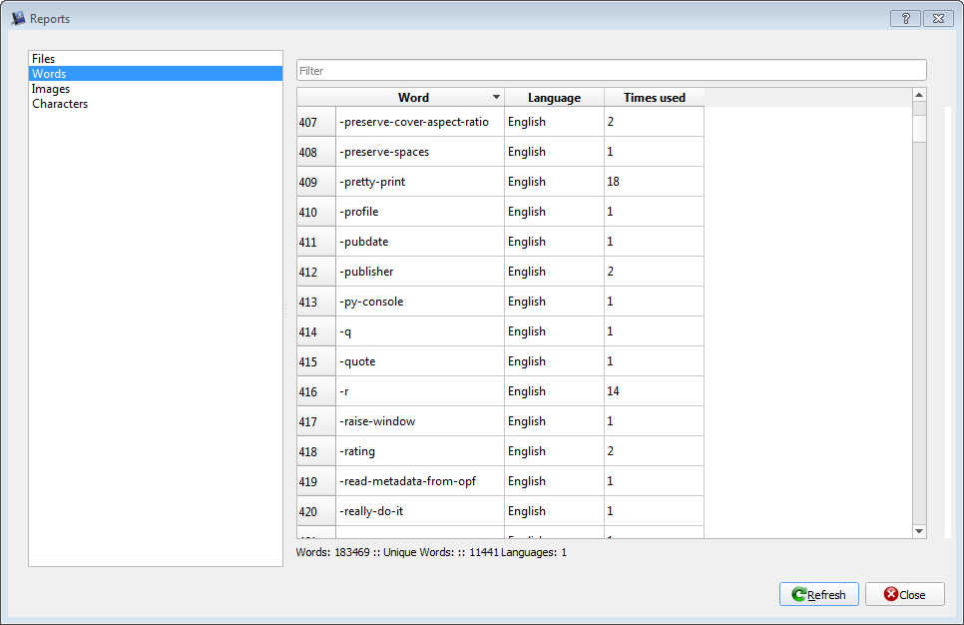This screenshot has height=625, width=964.
Task: Click Times used value 18 for -pretty-print
Action: [x=655, y=182]
